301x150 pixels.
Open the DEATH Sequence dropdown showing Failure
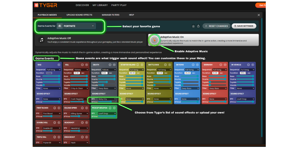point(109,70)
